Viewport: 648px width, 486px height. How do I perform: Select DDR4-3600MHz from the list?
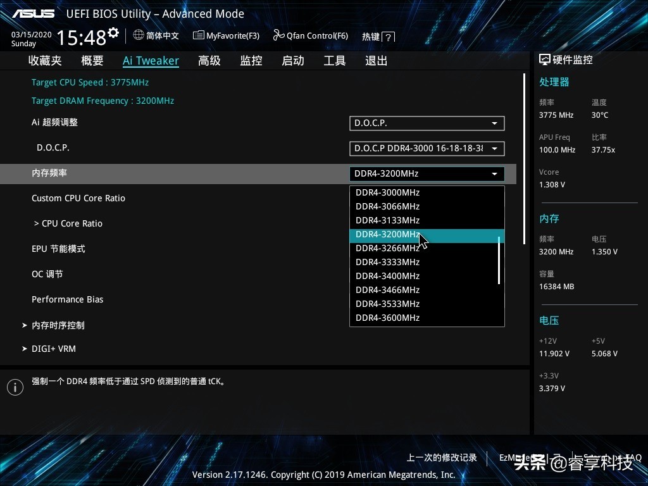pyautogui.click(x=387, y=318)
